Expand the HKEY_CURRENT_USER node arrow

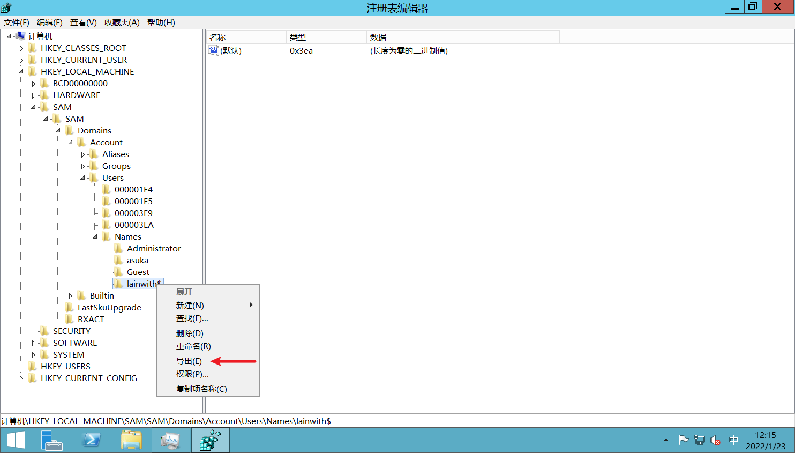[21, 60]
